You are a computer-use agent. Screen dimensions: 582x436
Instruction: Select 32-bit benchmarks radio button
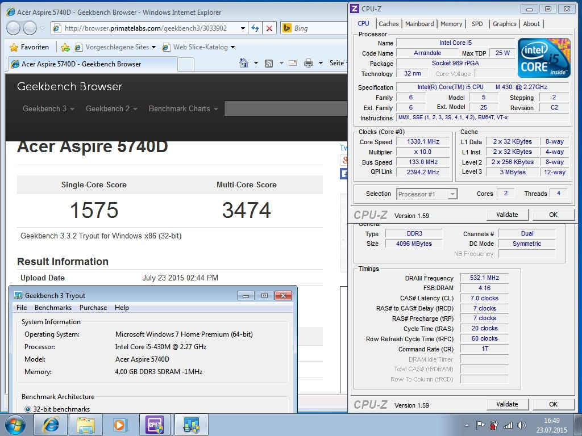[x=27, y=409]
